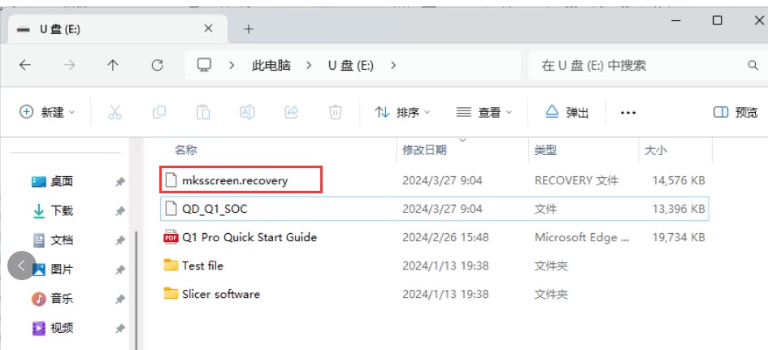Select 下载 in the navigation sidebar
Screen dimensions: 768x350
61,210
